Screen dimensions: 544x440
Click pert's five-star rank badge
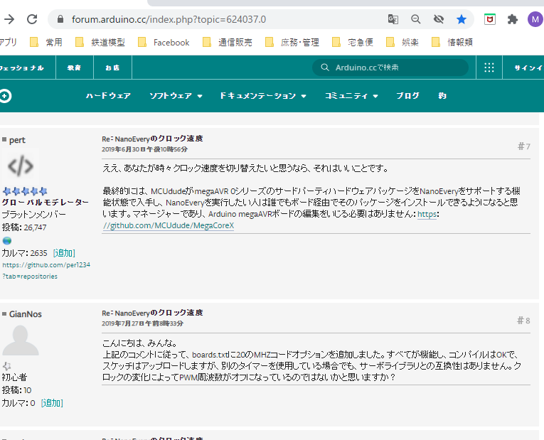(x=25, y=191)
